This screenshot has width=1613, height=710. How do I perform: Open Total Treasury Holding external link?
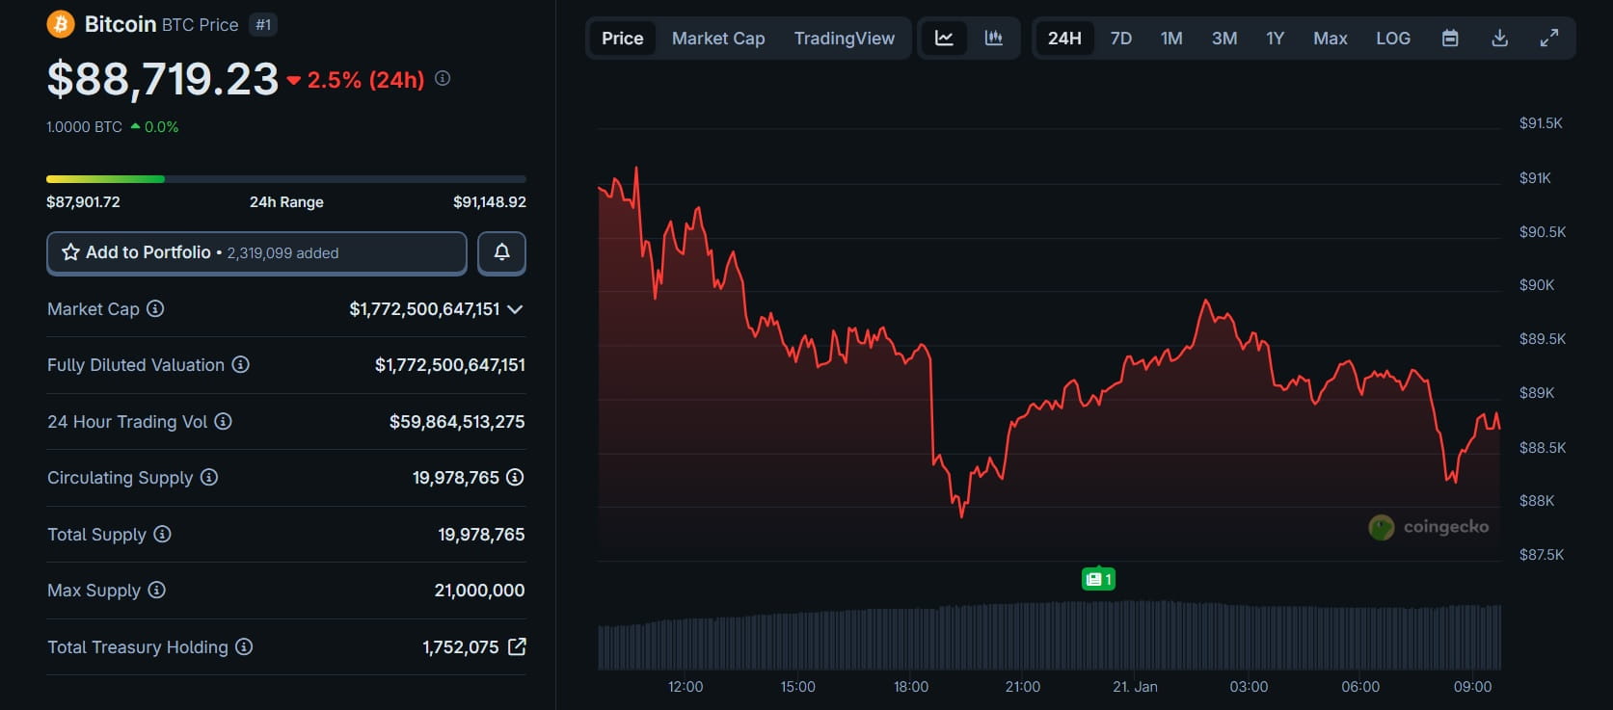point(517,646)
